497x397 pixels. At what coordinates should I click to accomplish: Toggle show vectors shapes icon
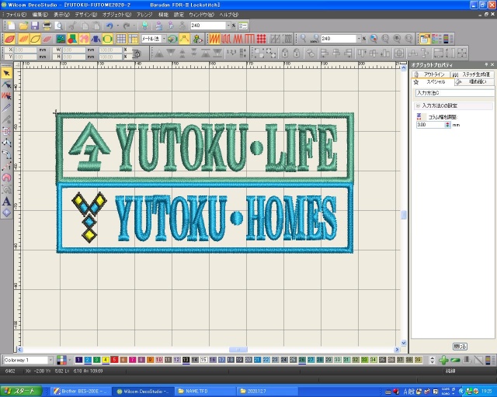[72, 39]
